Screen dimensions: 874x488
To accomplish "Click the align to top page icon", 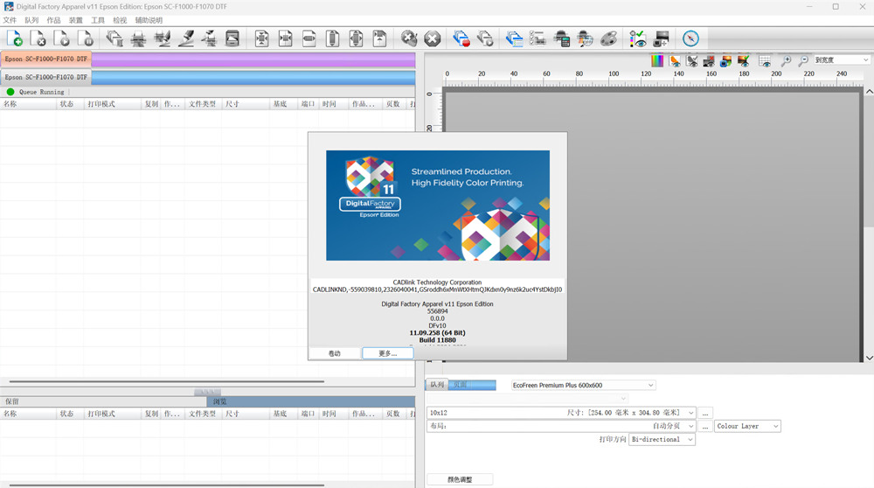I will pos(379,38).
